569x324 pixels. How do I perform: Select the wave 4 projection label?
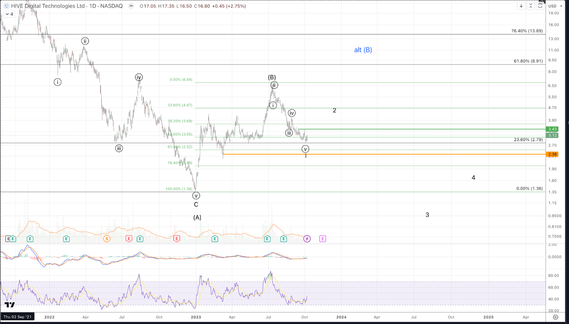coord(473,178)
